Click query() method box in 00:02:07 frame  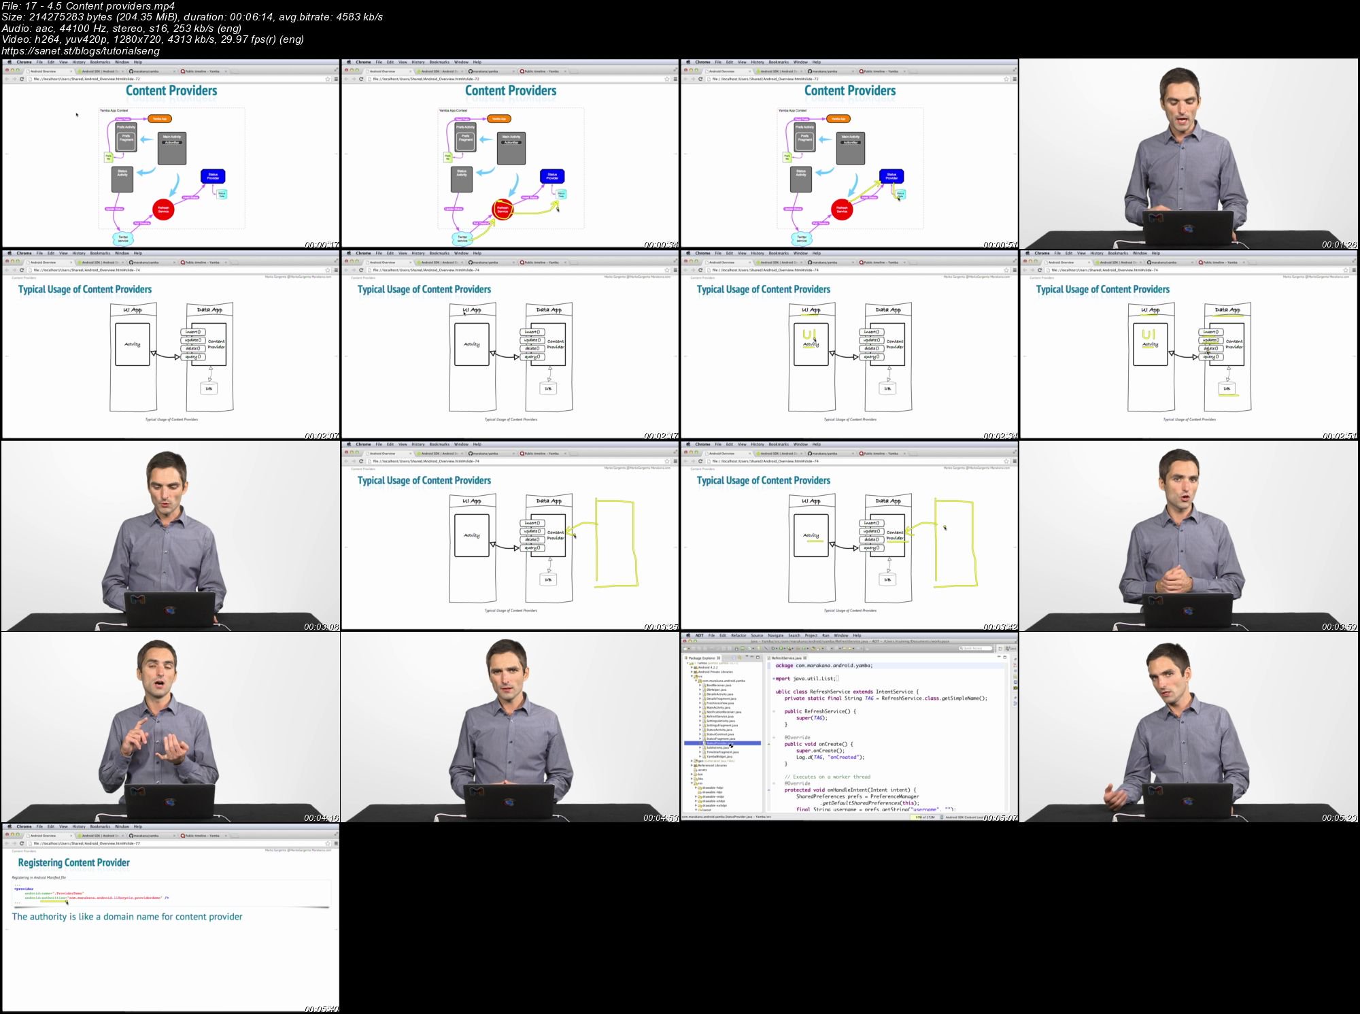193,356
